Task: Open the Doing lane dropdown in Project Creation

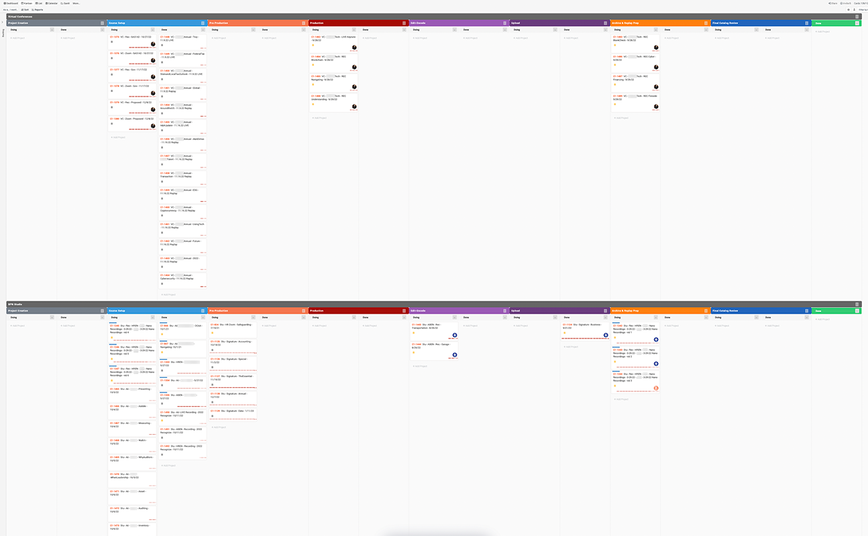Action: [52, 29]
